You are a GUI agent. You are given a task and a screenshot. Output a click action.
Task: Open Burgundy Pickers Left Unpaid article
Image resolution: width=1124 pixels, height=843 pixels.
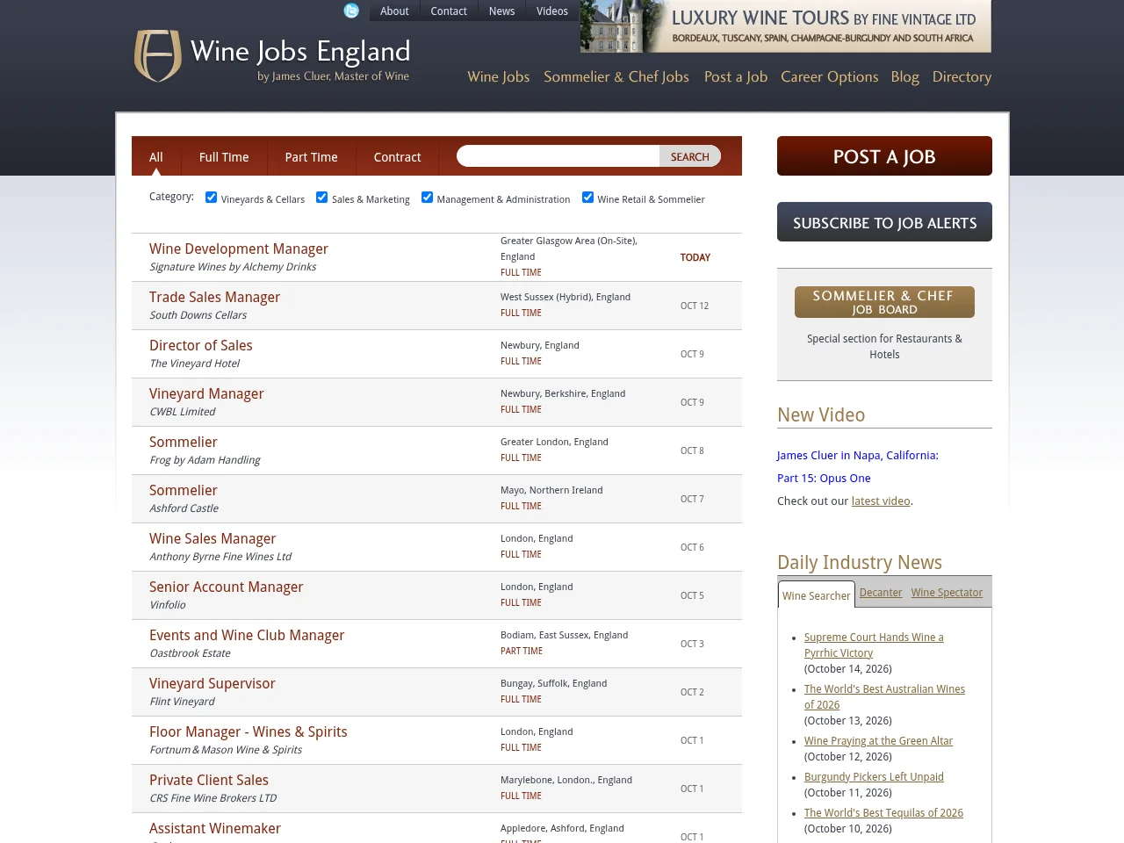[x=874, y=777]
